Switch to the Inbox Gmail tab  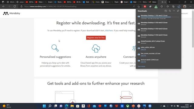coord(153,2)
